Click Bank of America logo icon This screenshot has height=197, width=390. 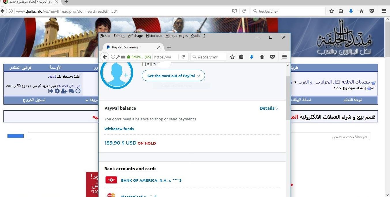[111, 180]
